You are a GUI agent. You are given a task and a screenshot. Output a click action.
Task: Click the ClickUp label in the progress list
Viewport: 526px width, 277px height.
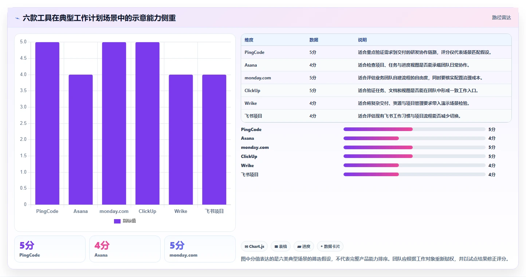tap(249, 157)
